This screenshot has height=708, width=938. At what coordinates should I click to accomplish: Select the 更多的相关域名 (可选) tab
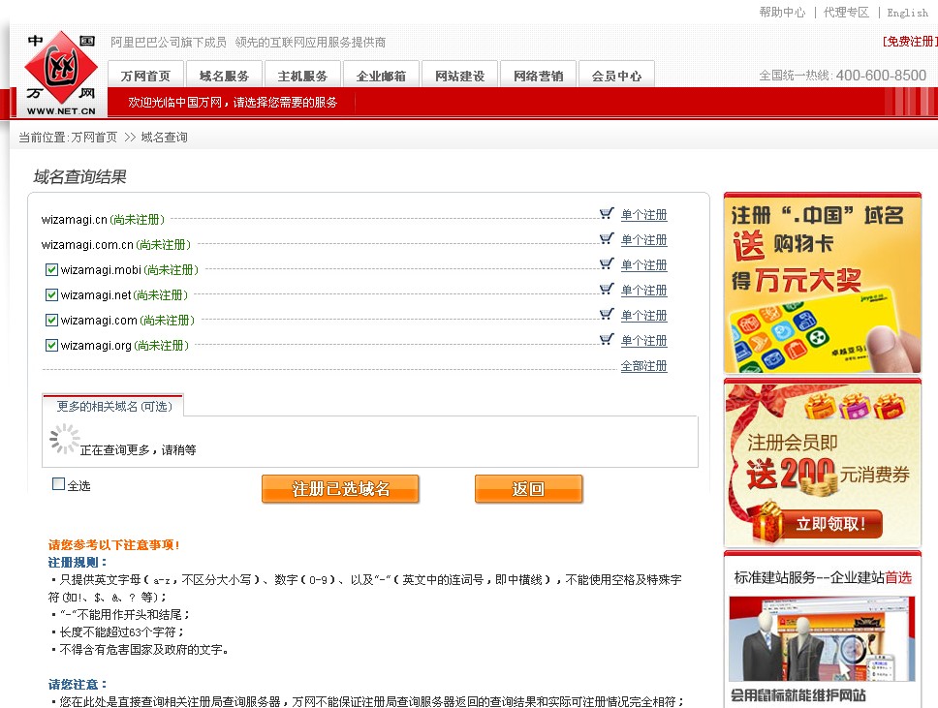[113, 406]
